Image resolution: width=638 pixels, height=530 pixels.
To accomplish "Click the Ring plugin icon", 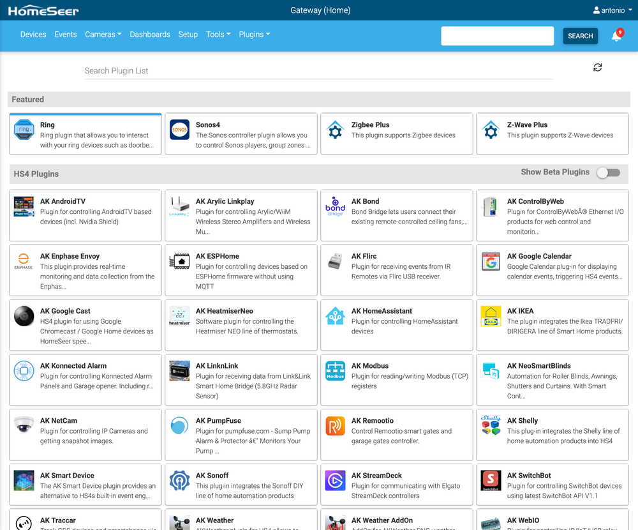I will click(x=24, y=130).
